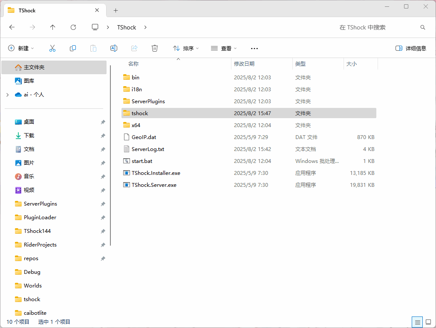Open the 查看 view dropdown

[224, 48]
